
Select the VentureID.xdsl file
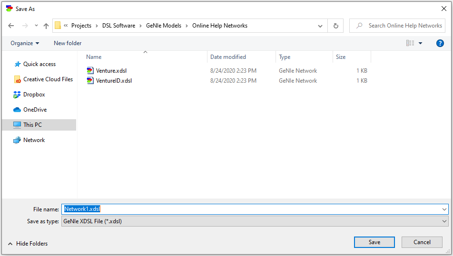click(x=114, y=81)
